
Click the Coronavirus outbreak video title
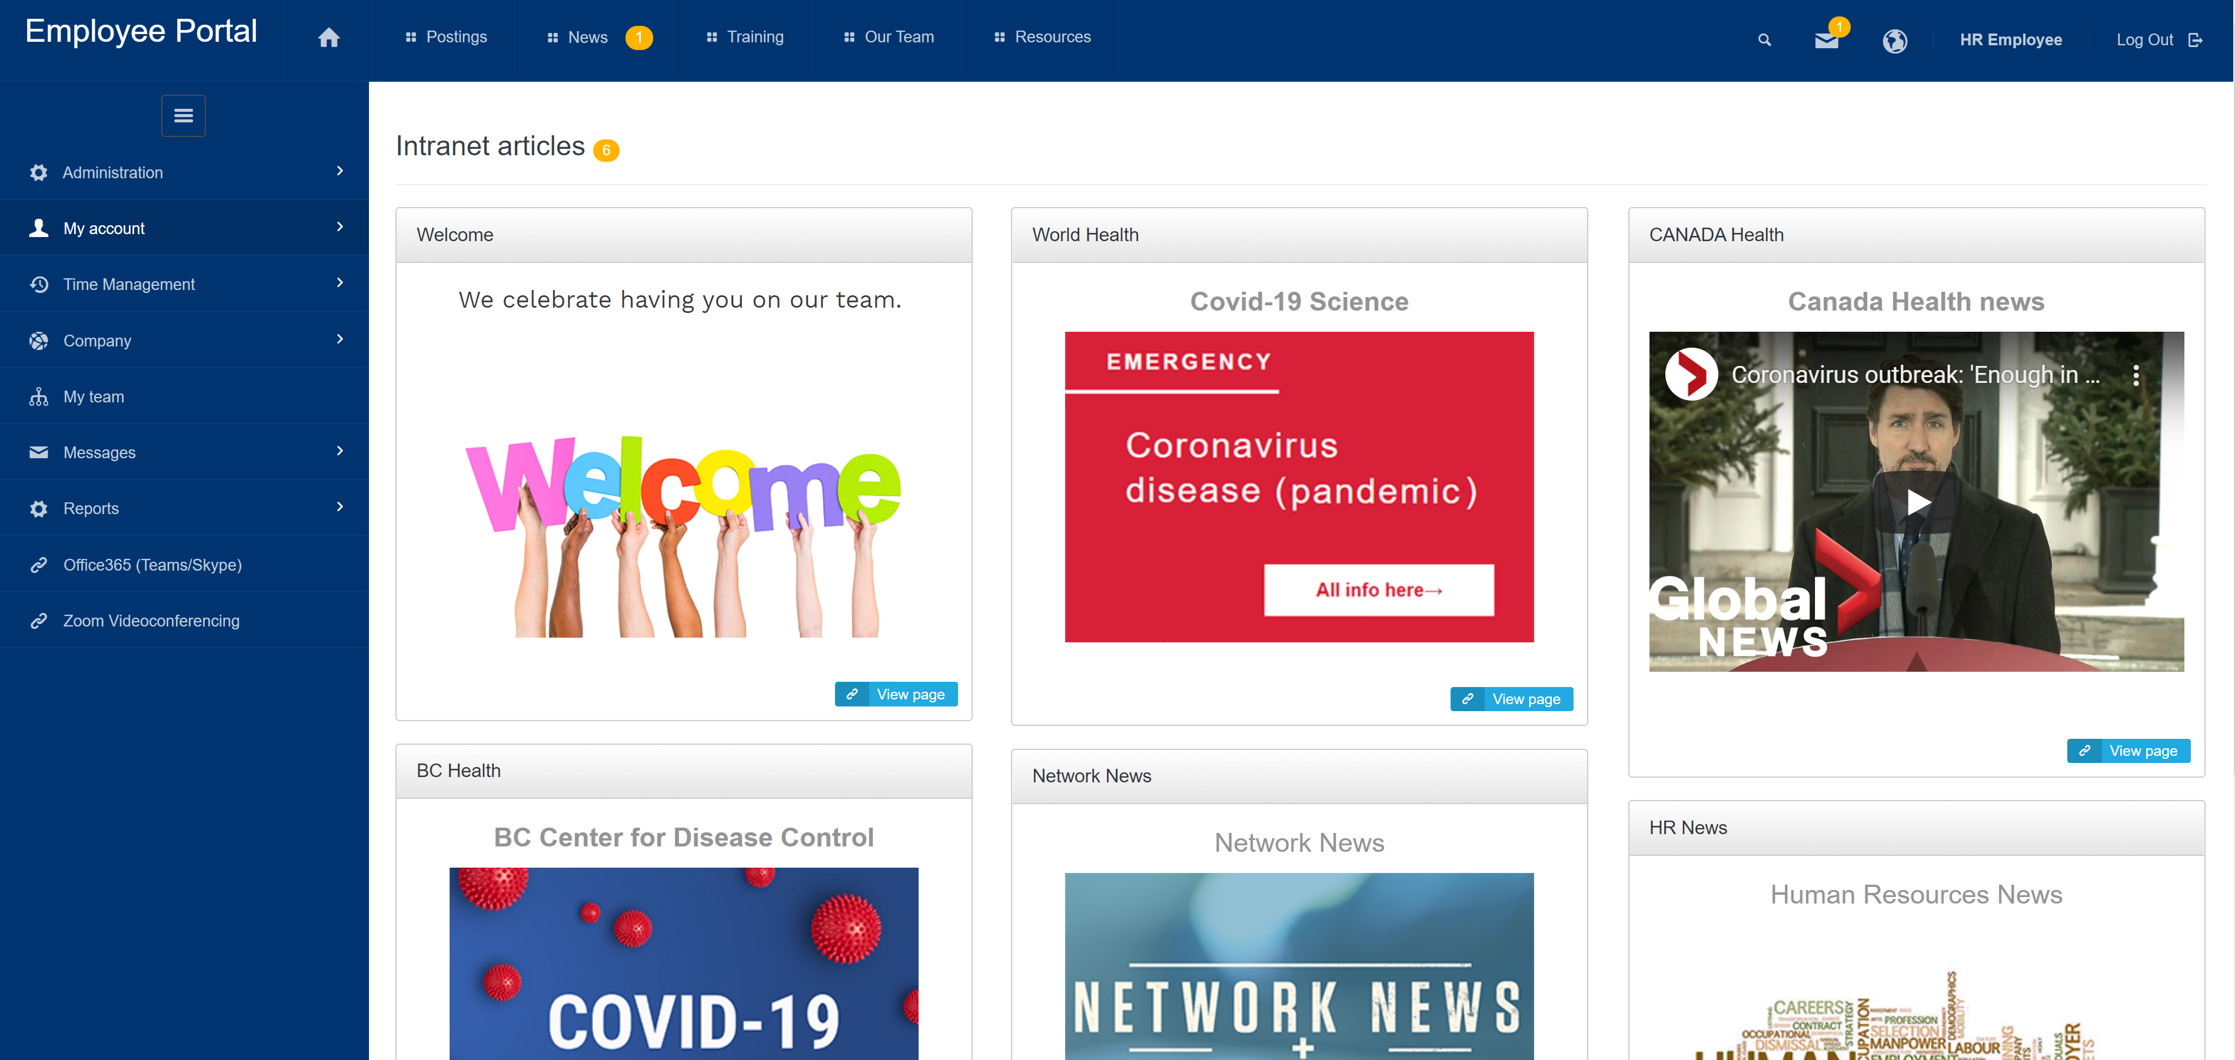(1915, 375)
